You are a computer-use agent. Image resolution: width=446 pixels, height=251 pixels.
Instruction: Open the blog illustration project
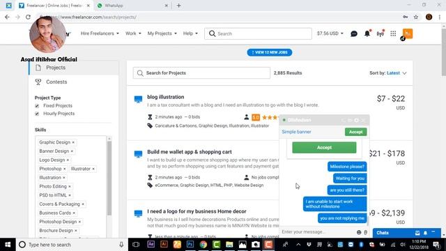166,97
